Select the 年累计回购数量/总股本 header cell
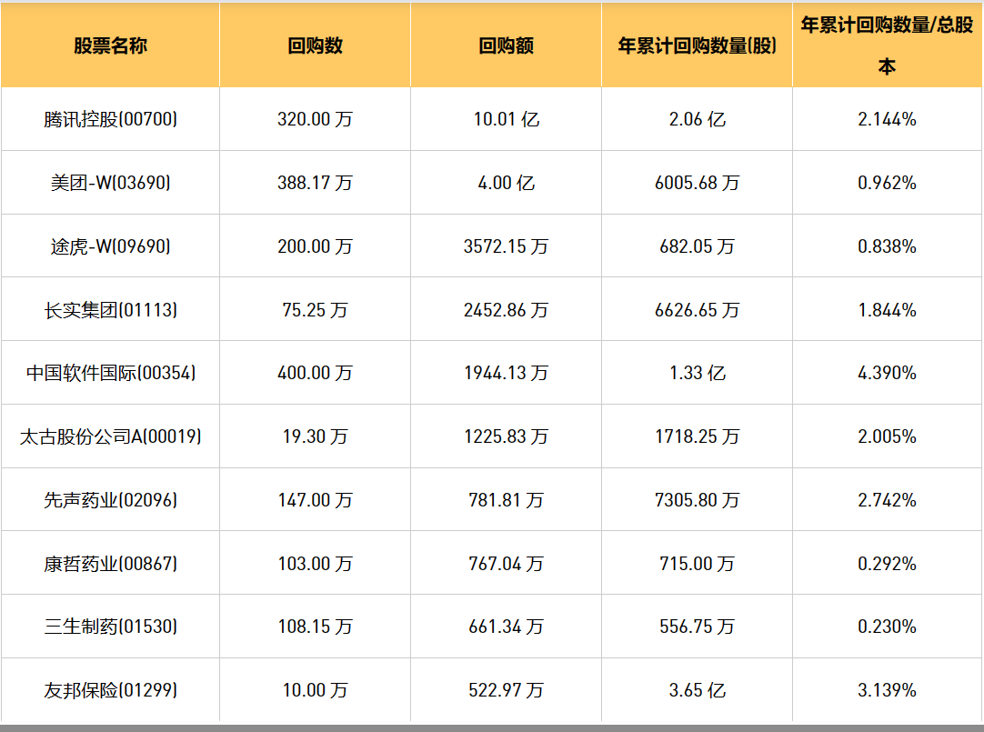The height and width of the screenshot is (732, 984). point(887,45)
